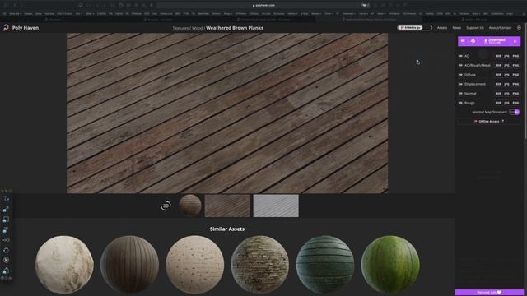Open About/Contact
The height and width of the screenshot is (296, 527).
click(500, 28)
